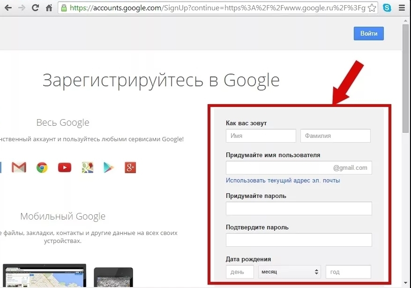Viewport: 411px width, 288px height.
Task: View HTTPS details via the padlock icon
Action: coord(64,8)
